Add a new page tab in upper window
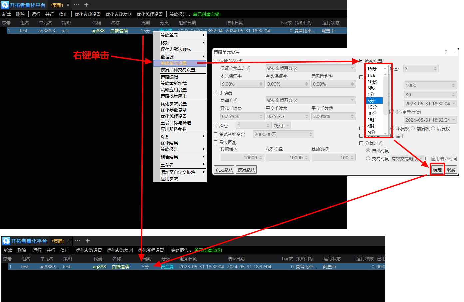 click(x=86, y=5)
